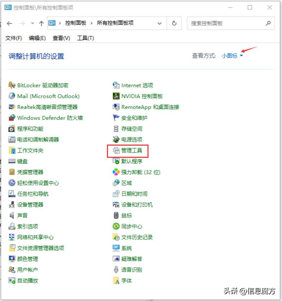
Task: Click 强力卸载 (32 位) icon
Action: 116,172
